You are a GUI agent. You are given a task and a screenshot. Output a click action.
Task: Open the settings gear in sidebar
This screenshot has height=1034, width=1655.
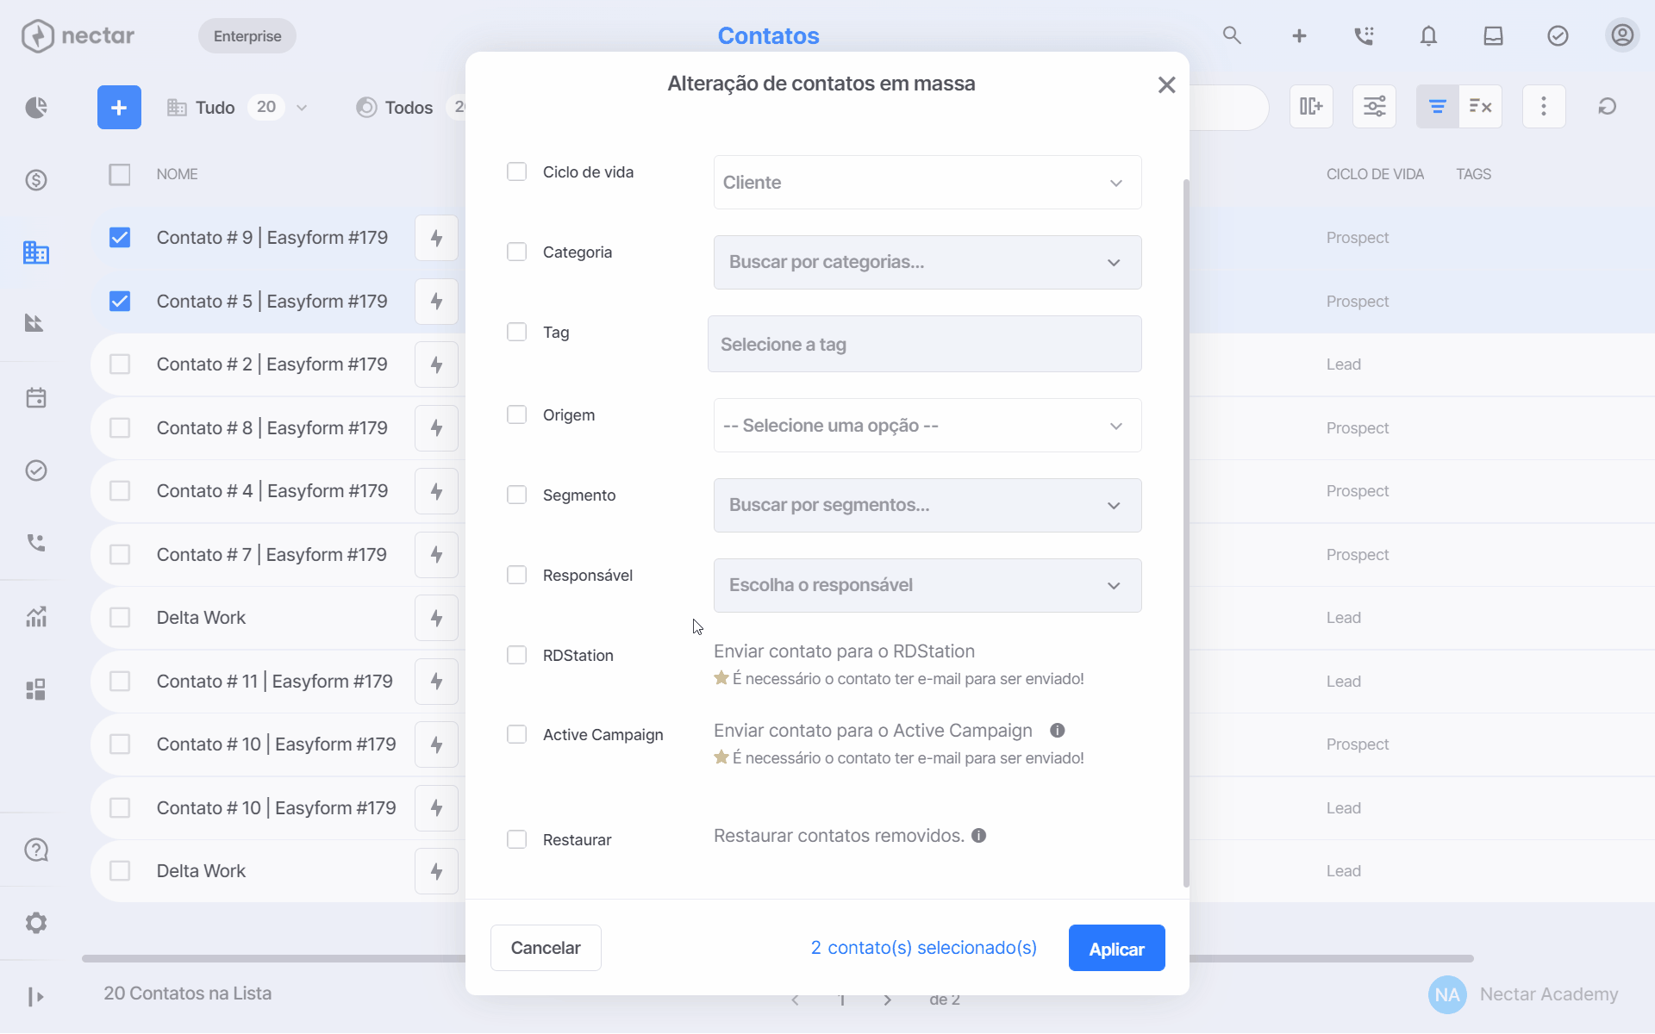tap(36, 923)
